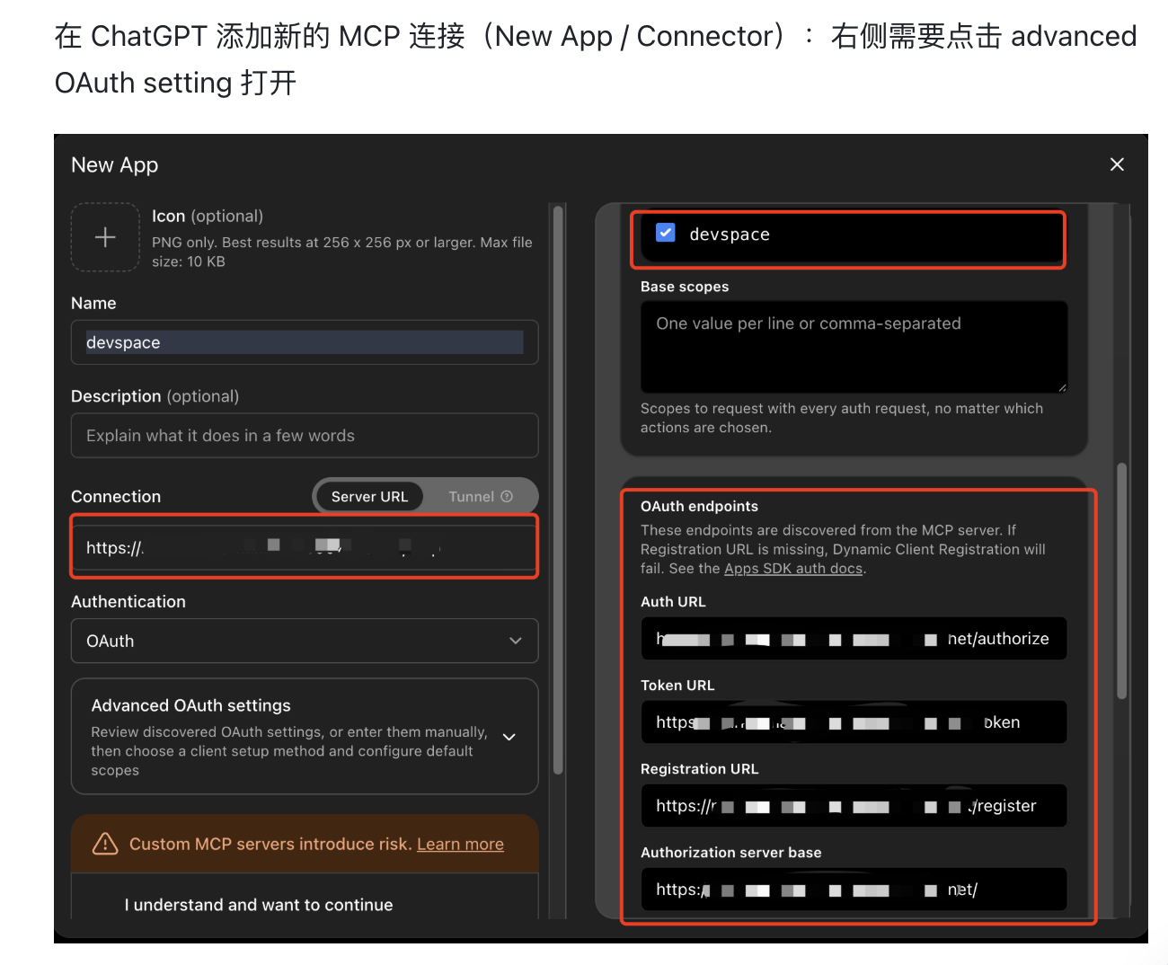Click the OAuth endpoints heading
This screenshot has width=1168, height=965.
(x=699, y=507)
